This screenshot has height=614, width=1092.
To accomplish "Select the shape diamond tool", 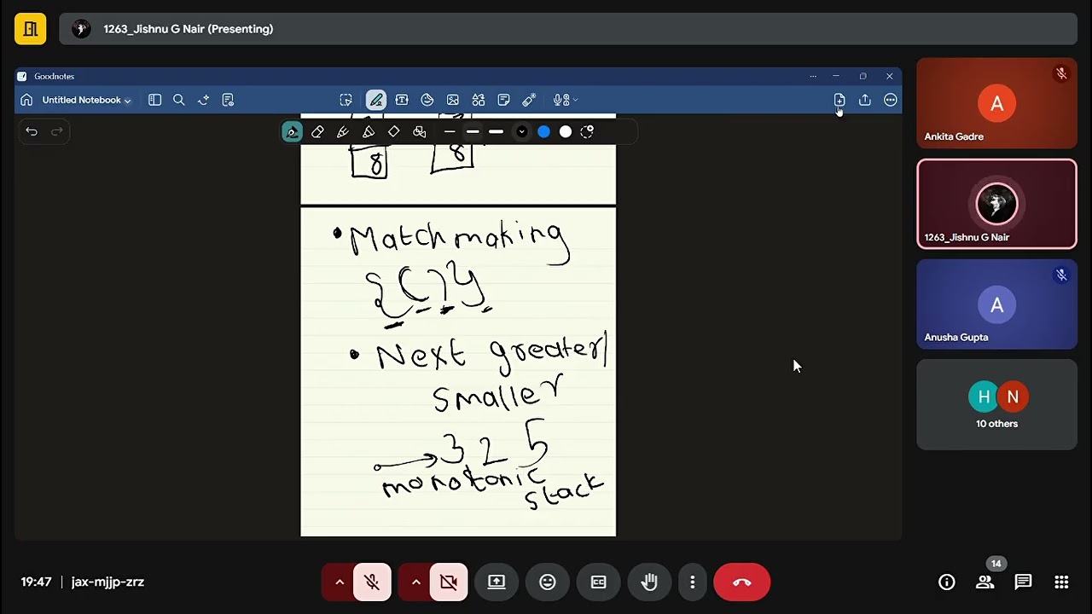I will pyautogui.click(x=393, y=131).
